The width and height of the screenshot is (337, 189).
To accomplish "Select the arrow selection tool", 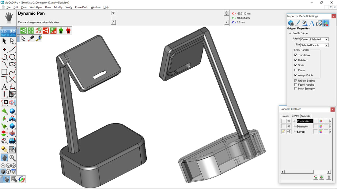I will [x=4, y=41].
